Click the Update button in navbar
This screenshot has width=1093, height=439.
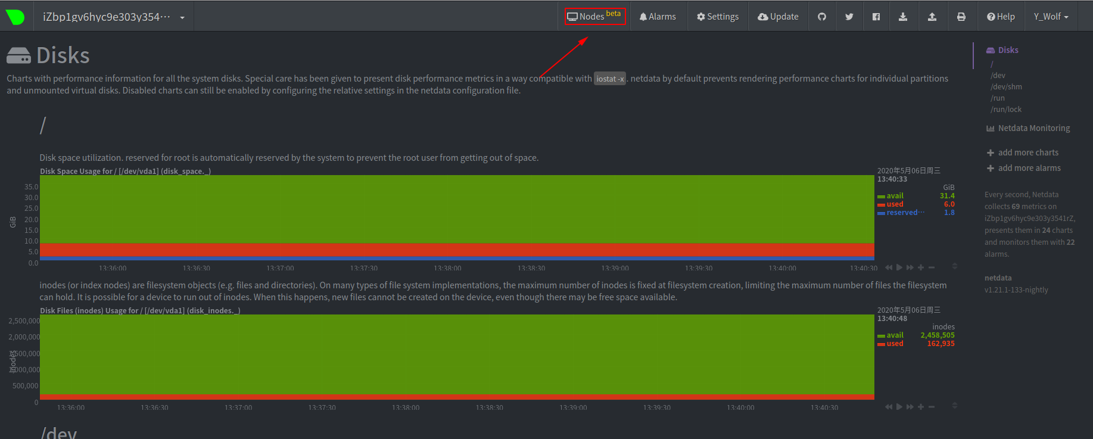coord(778,17)
